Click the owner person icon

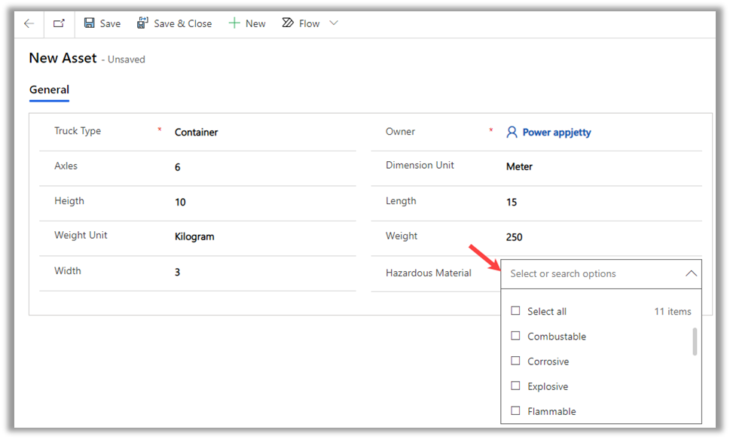[512, 133]
